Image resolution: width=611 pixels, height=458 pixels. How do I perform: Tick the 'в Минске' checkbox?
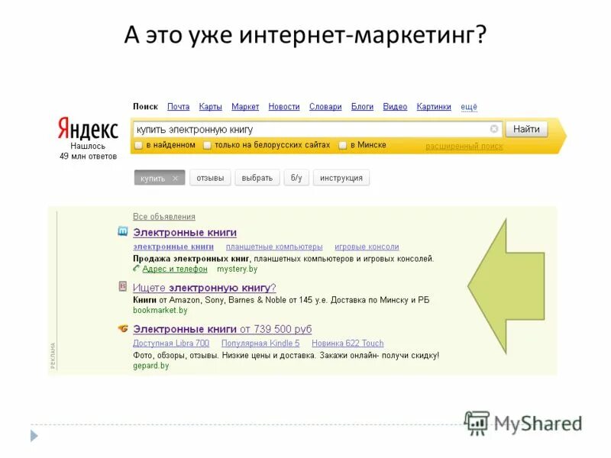click(x=342, y=145)
